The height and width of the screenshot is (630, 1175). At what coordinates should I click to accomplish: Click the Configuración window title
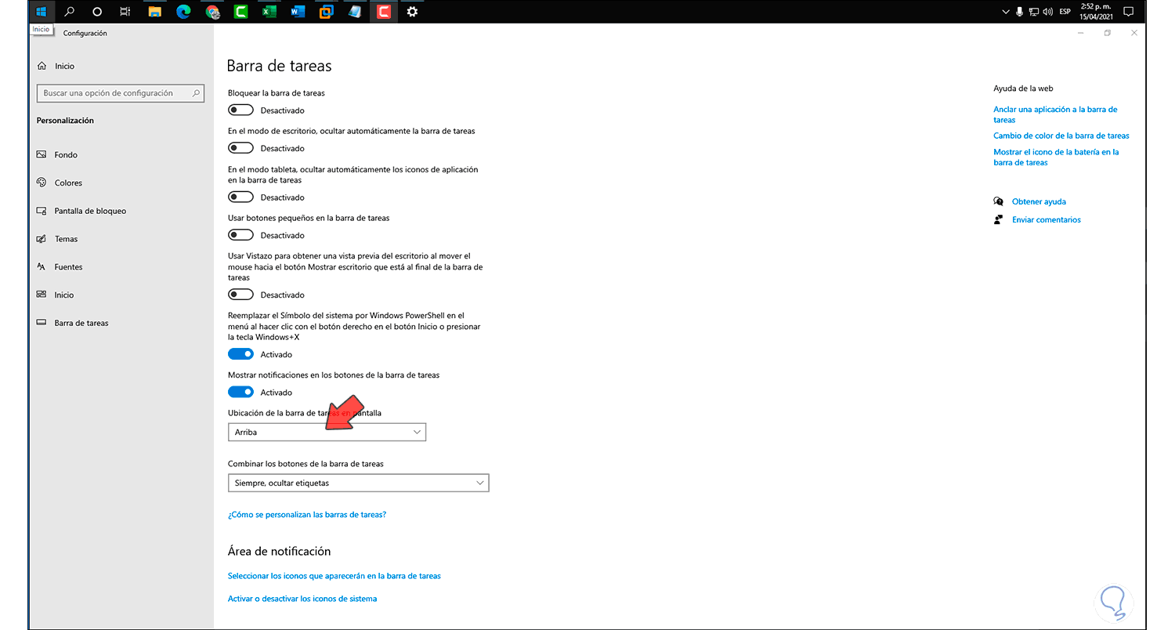click(x=85, y=34)
